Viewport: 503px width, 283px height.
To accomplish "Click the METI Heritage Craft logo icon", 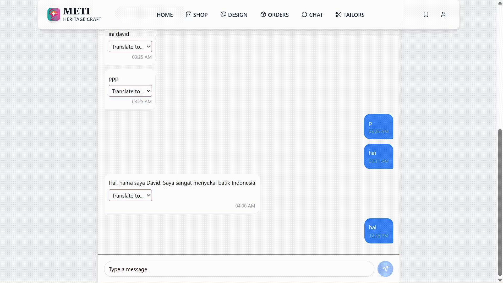I will click(54, 14).
